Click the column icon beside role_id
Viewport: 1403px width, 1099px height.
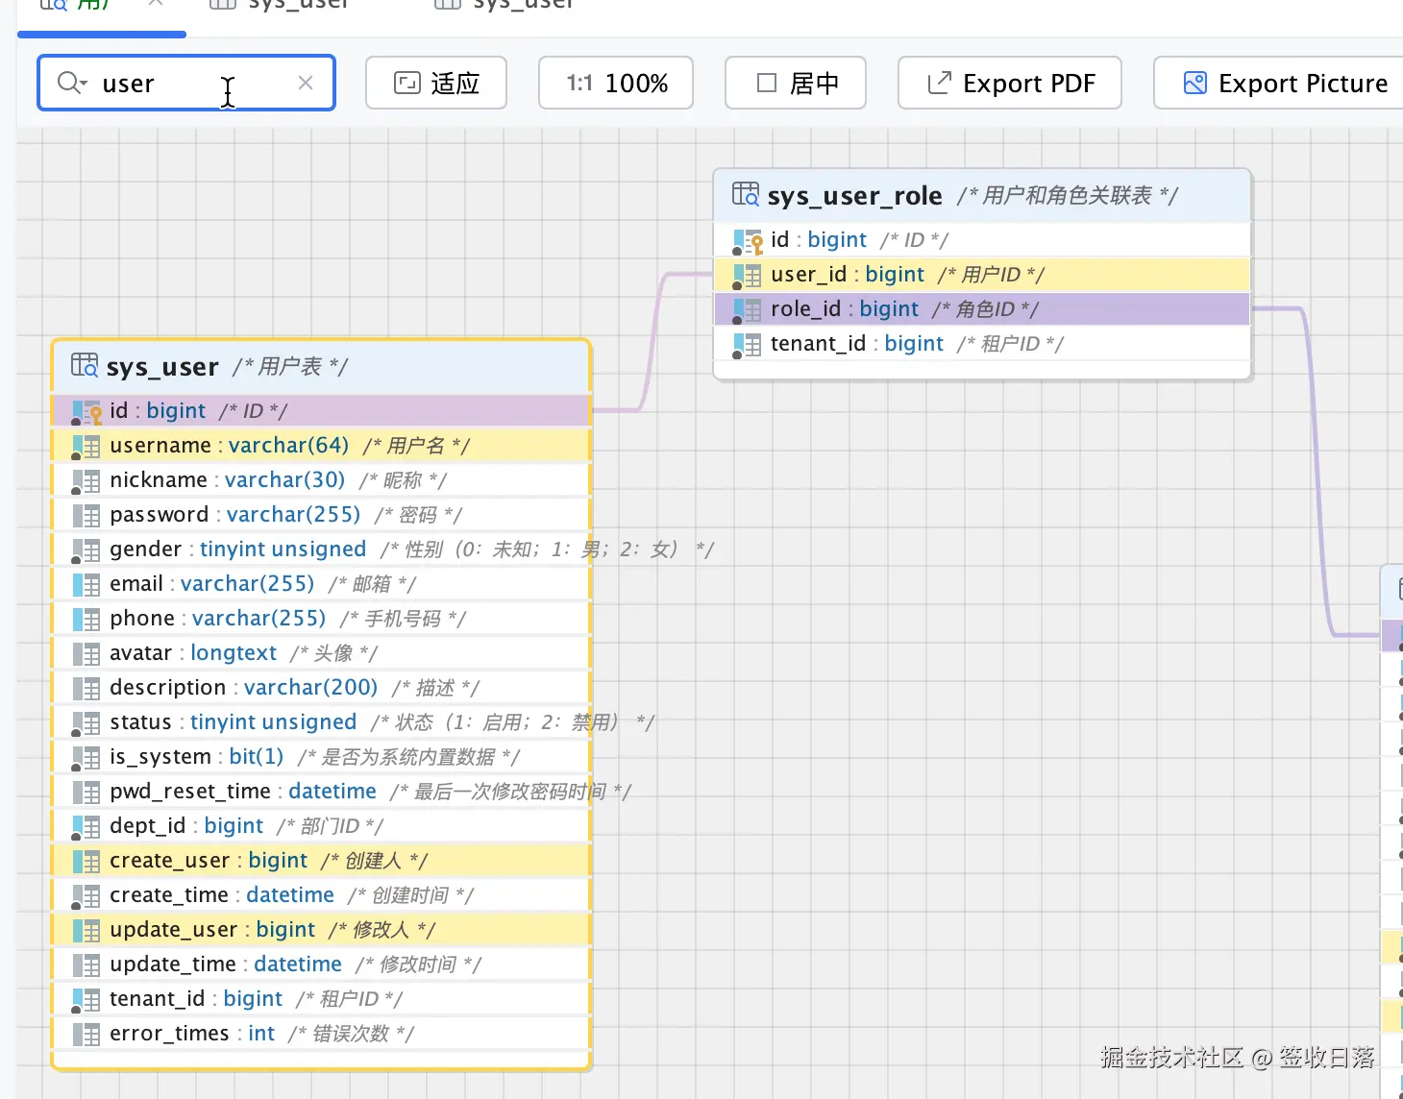pyautogui.click(x=748, y=310)
